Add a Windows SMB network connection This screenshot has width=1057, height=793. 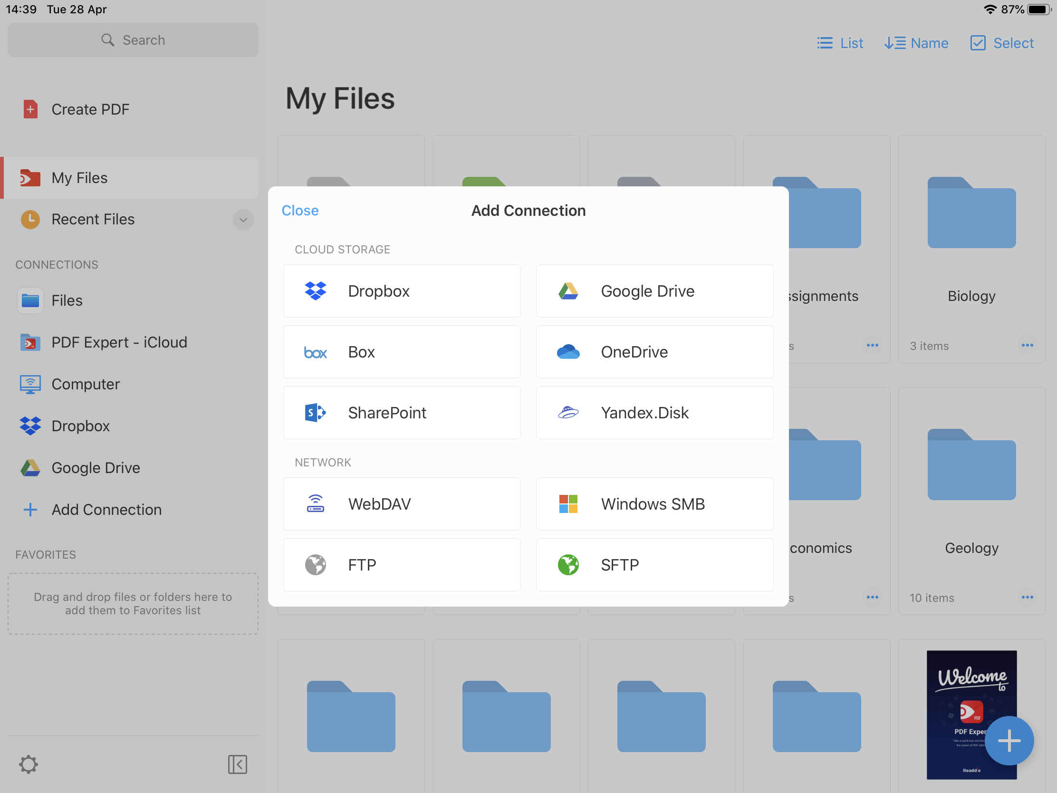click(654, 504)
